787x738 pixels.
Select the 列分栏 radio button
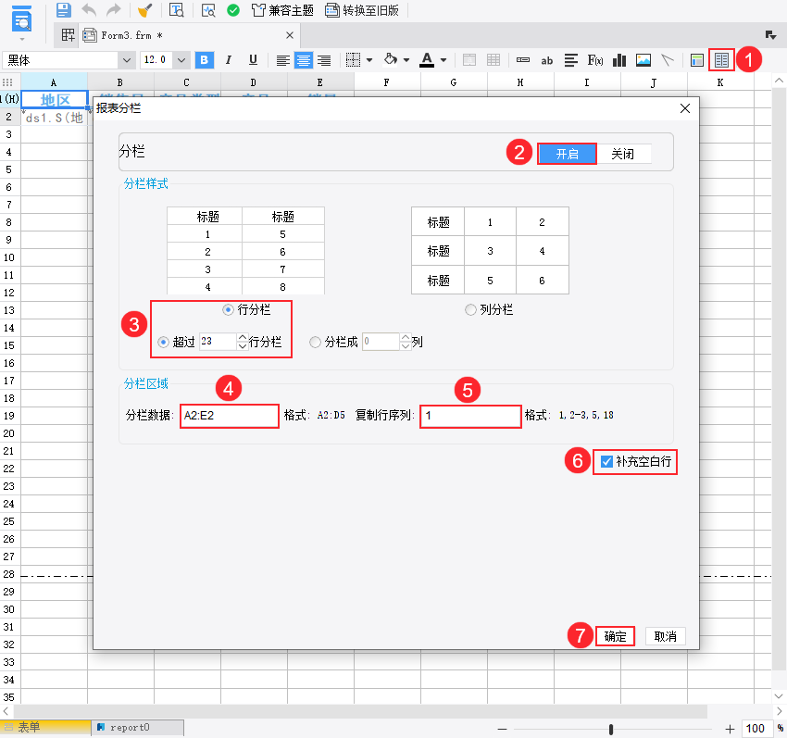coord(470,310)
